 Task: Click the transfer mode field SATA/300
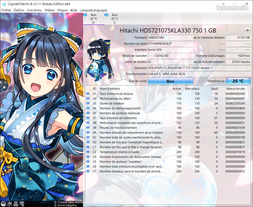[170, 56]
